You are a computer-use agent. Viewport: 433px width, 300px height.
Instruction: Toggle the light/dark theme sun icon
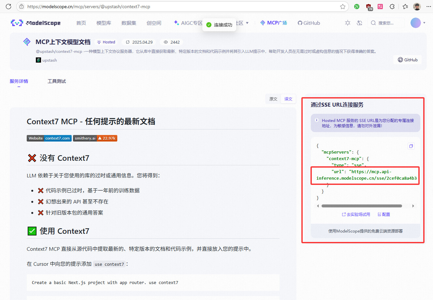pos(348,23)
